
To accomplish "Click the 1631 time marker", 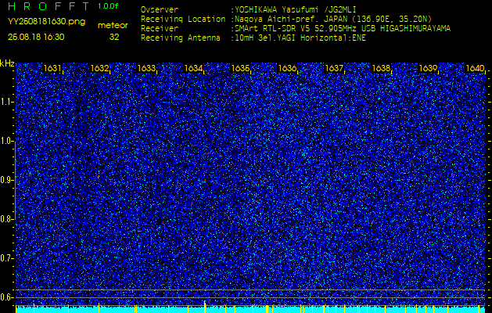I will (x=52, y=68).
